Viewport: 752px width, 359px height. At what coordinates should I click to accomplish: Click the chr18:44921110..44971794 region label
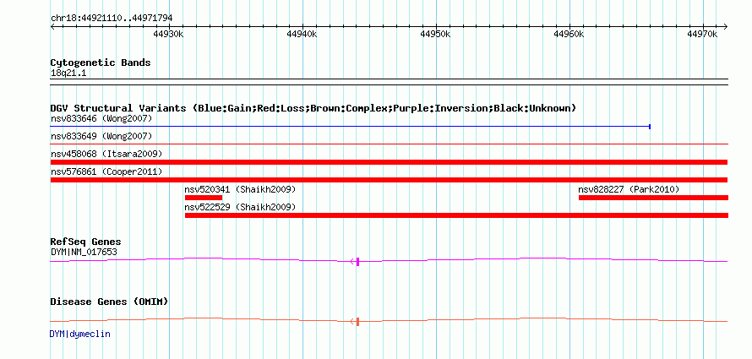(112, 19)
